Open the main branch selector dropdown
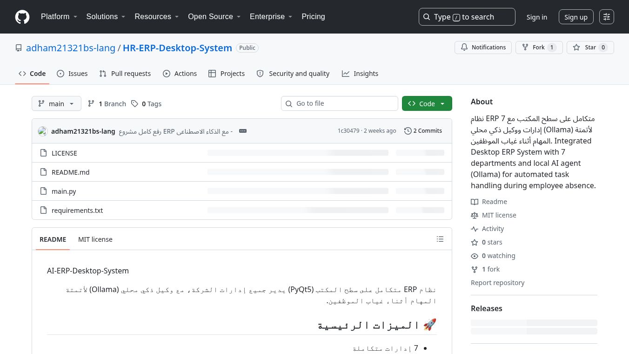The height and width of the screenshot is (354, 629). click(x=56, y=103)
